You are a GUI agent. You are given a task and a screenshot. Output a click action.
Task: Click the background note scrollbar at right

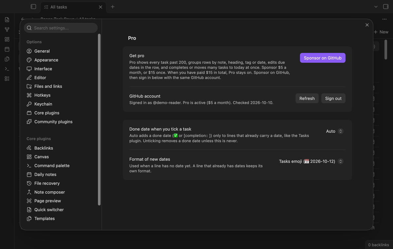tap(385, 50)
